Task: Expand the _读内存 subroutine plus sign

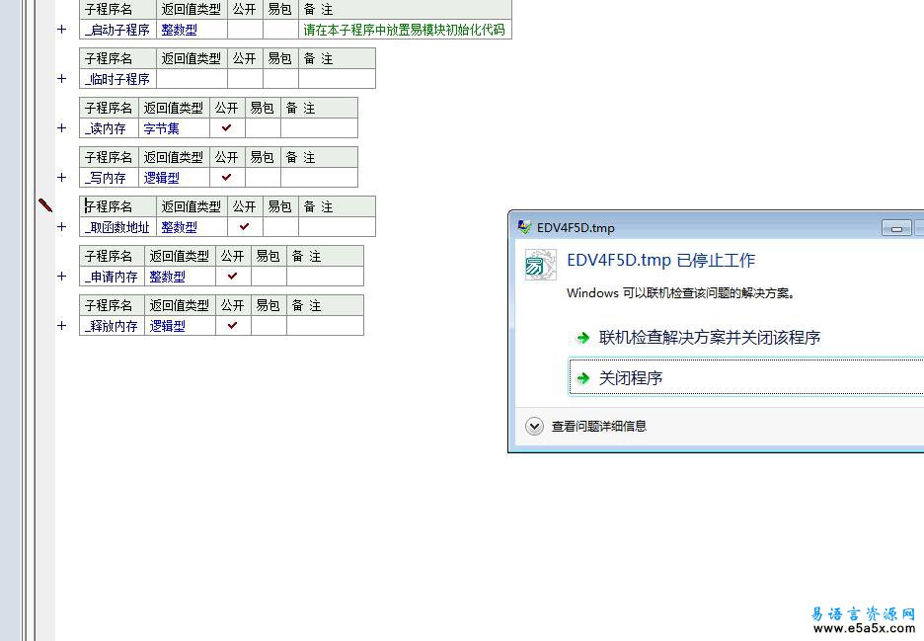Action: (x=62, y=128)
